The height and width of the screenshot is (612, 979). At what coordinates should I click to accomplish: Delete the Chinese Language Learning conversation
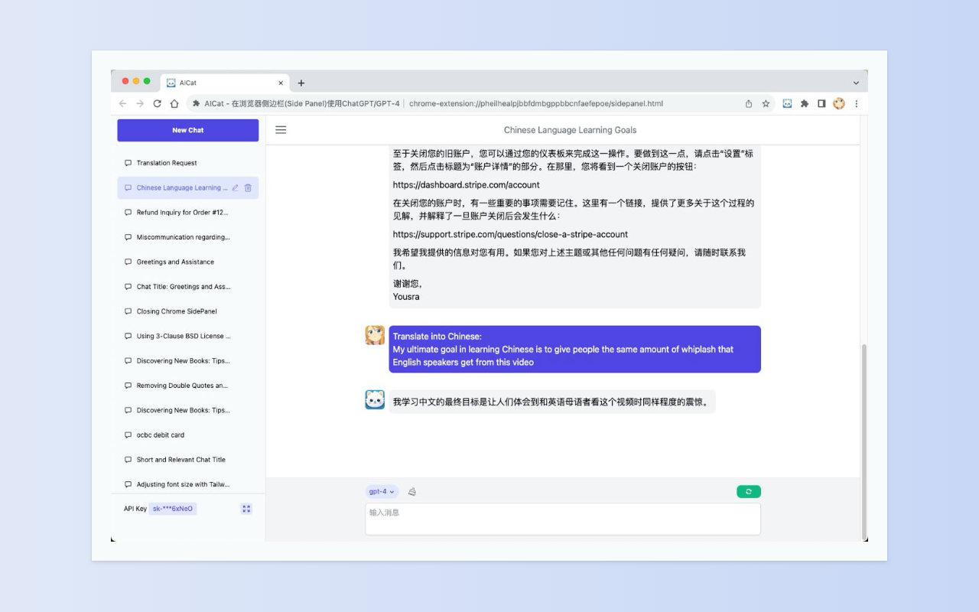[x=248, y=187]
